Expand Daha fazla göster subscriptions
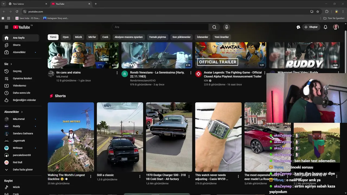347x195 pixels. pyautogui.click(x=21, y=170)
